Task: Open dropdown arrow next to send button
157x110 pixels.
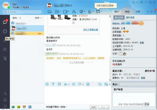Action: pos(108,107)
